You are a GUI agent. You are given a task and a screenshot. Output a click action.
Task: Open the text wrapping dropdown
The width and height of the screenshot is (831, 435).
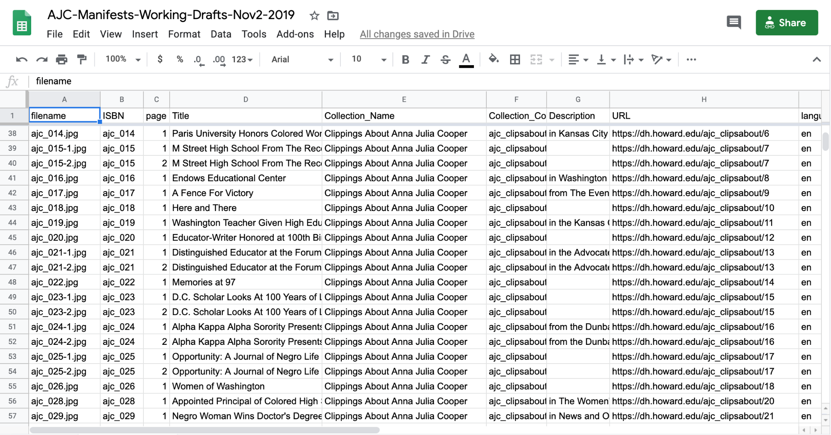634,59
